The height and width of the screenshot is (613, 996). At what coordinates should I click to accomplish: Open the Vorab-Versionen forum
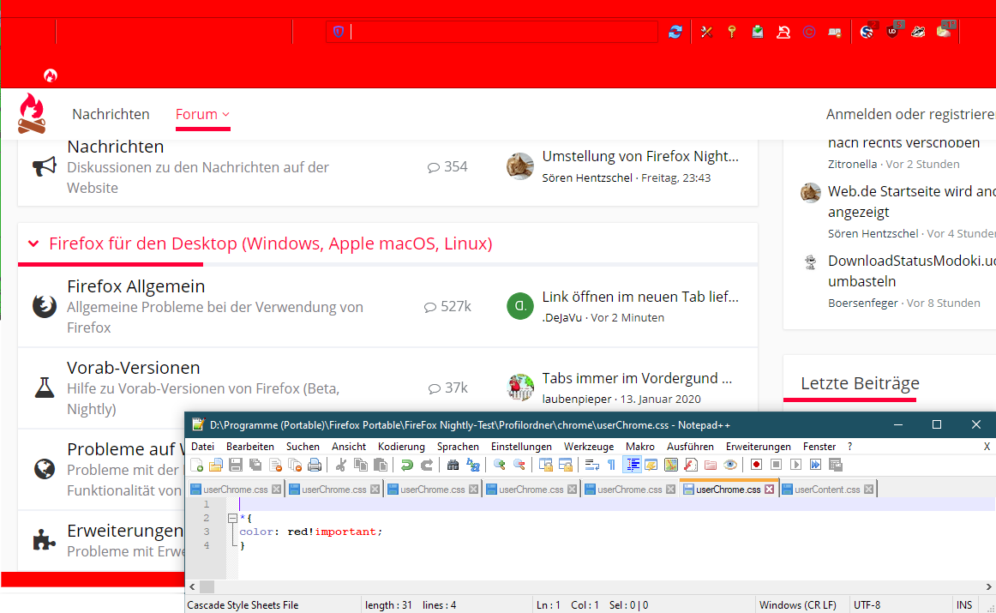[x=134, y=368]
